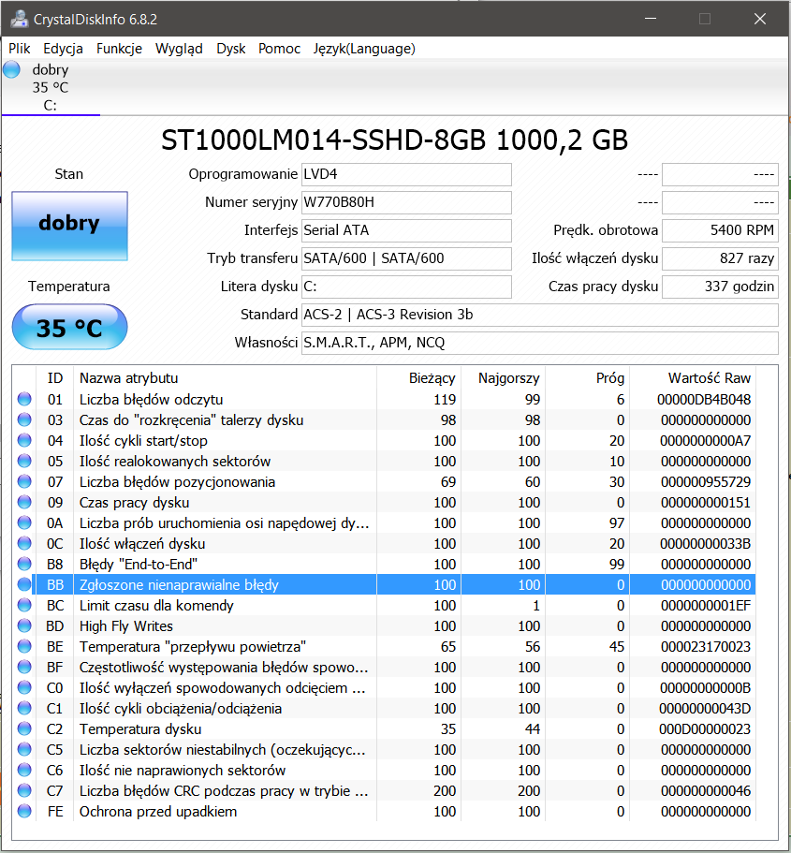
Task: Click the status orb for attribute 01
Action: click(24, 399)
